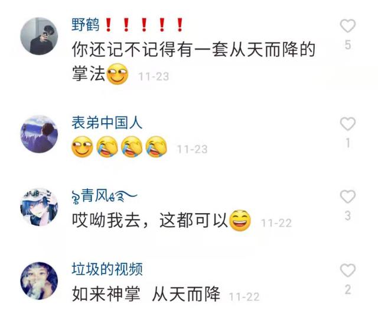The width and height of the screenshot is (378, 319).
Task: Select comment text 如来神掌 从天而降
Action: point(146,294)
